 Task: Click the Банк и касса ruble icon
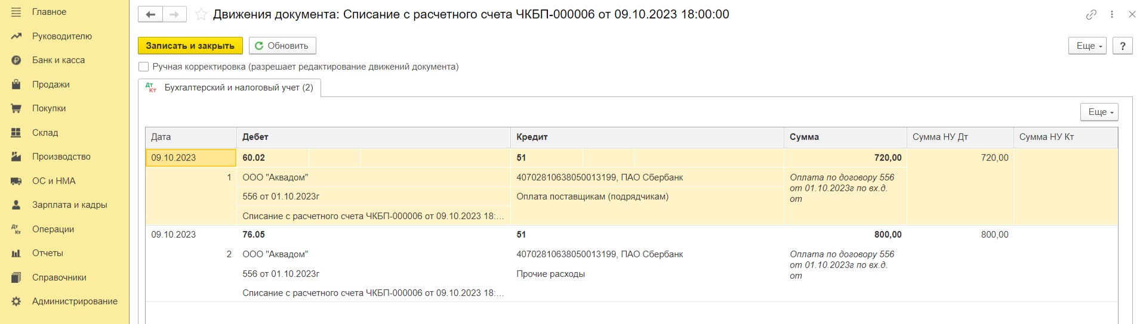16,60
